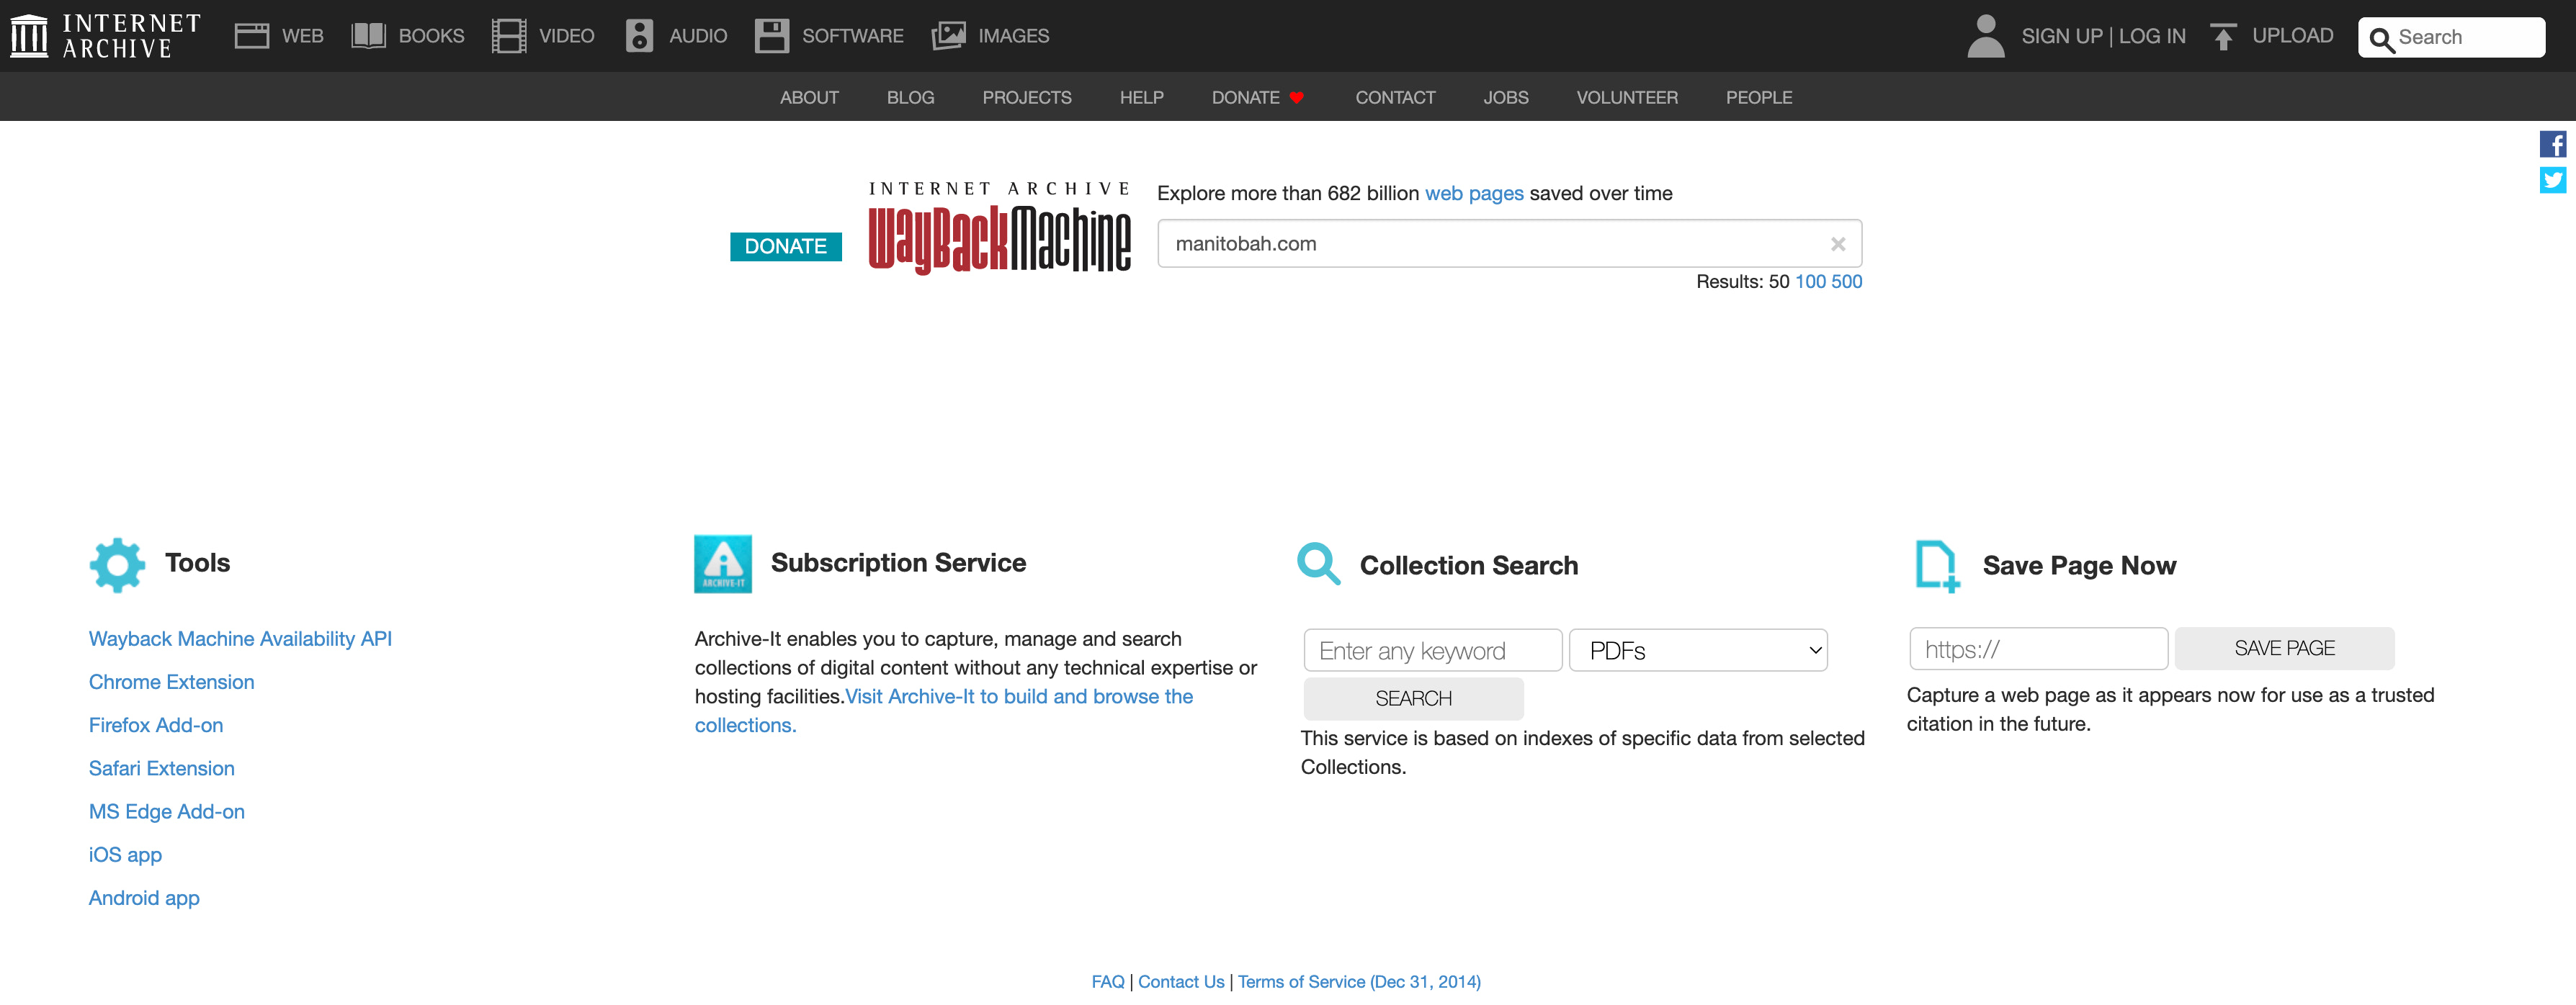The height and width of the screenshot is (1005, 2576).
Task: Click the Archive-It subscription service logo
Action: (x=723, y=564)
